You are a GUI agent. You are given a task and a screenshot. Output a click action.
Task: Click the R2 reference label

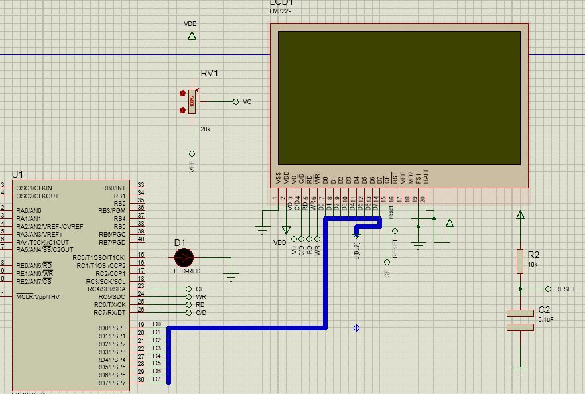[533, 255]
